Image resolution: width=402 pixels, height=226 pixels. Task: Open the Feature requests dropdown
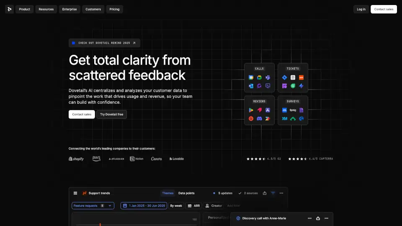93,206
